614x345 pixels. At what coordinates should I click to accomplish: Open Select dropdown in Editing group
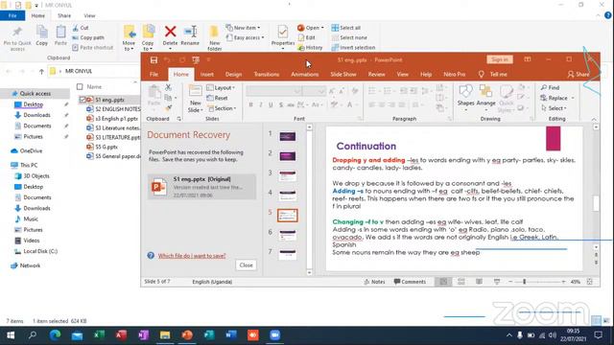click(554, 108)
